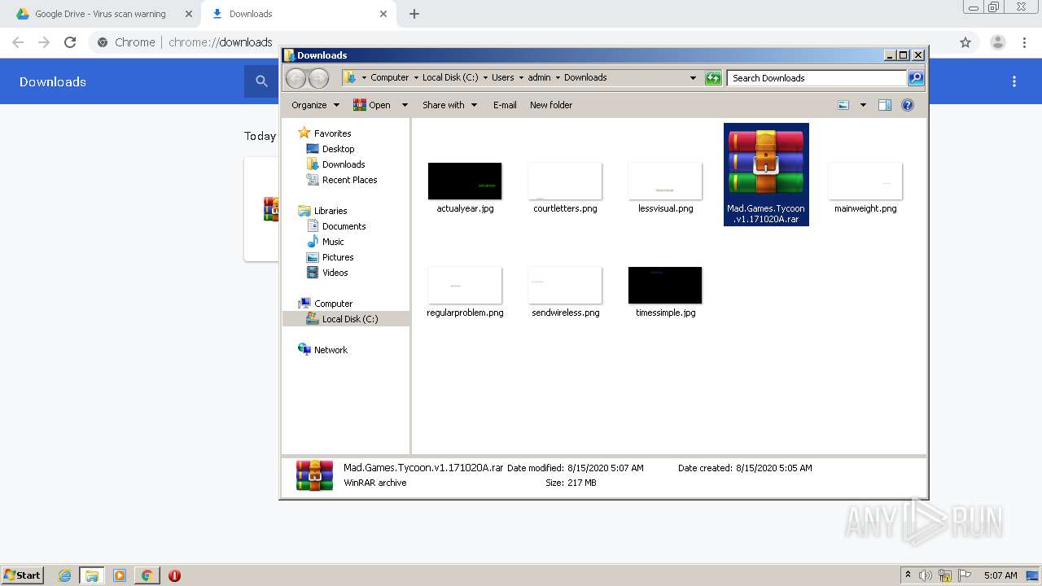
Task: Click Chrome taskbar icon
Action: click(147, 575)
